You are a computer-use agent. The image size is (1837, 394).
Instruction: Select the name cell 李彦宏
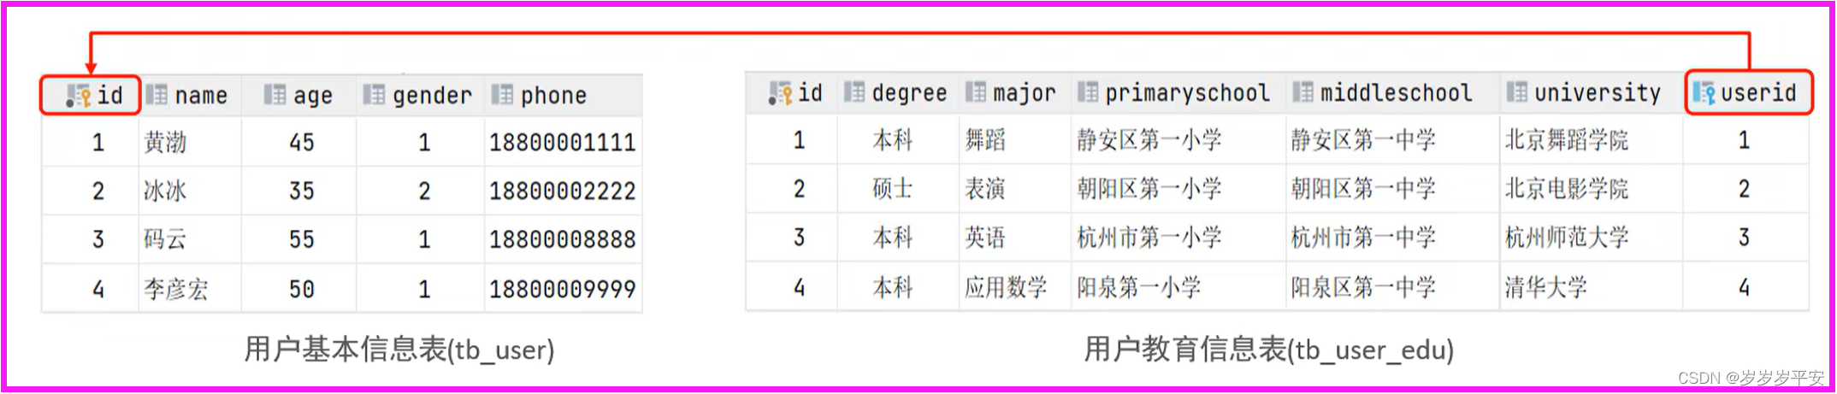pyautogui.click(x=175, y=289)
